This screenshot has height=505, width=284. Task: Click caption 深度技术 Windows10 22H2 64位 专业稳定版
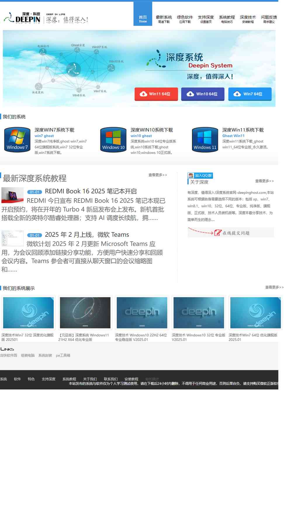pos(141,337)
